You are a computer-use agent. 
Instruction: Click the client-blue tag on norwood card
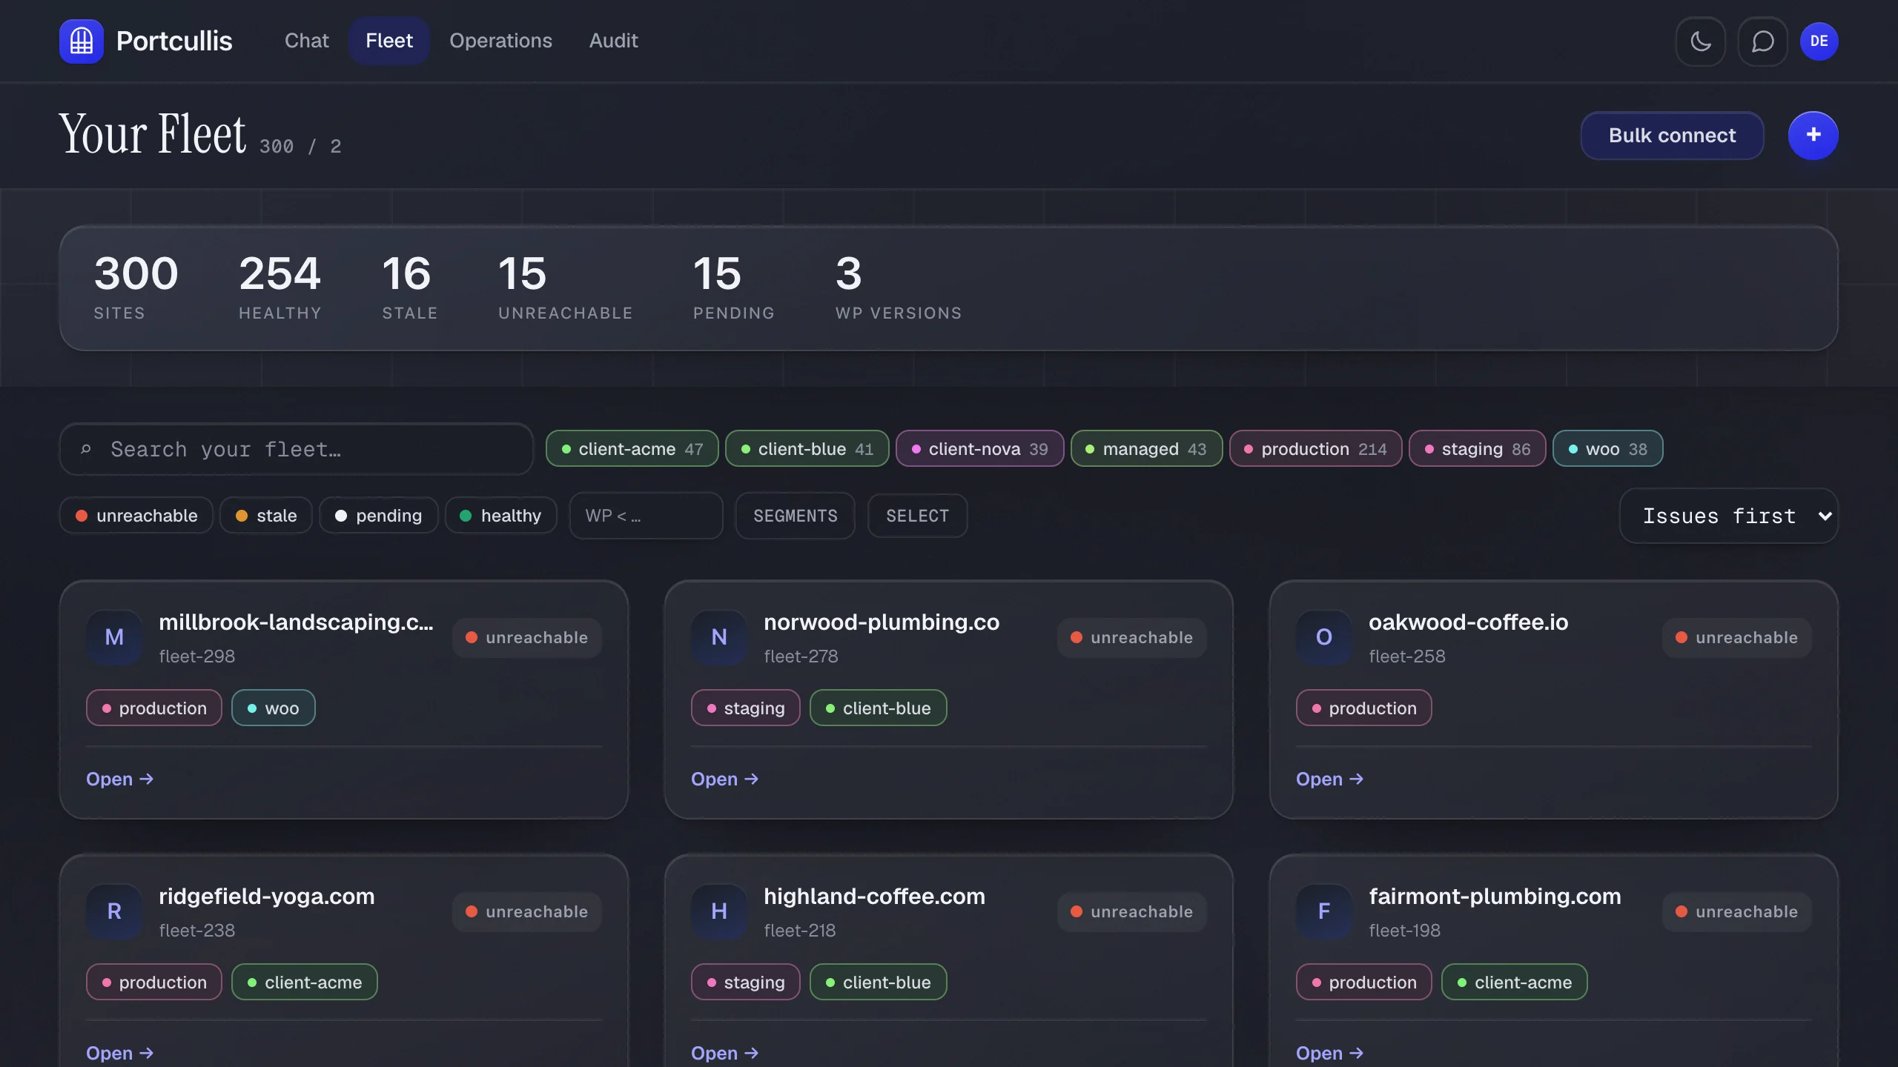879,708
